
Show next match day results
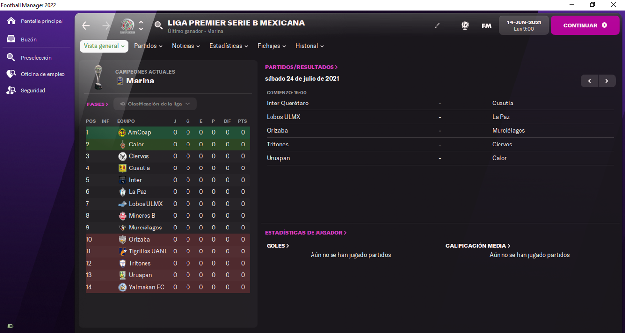pos(607,81)
